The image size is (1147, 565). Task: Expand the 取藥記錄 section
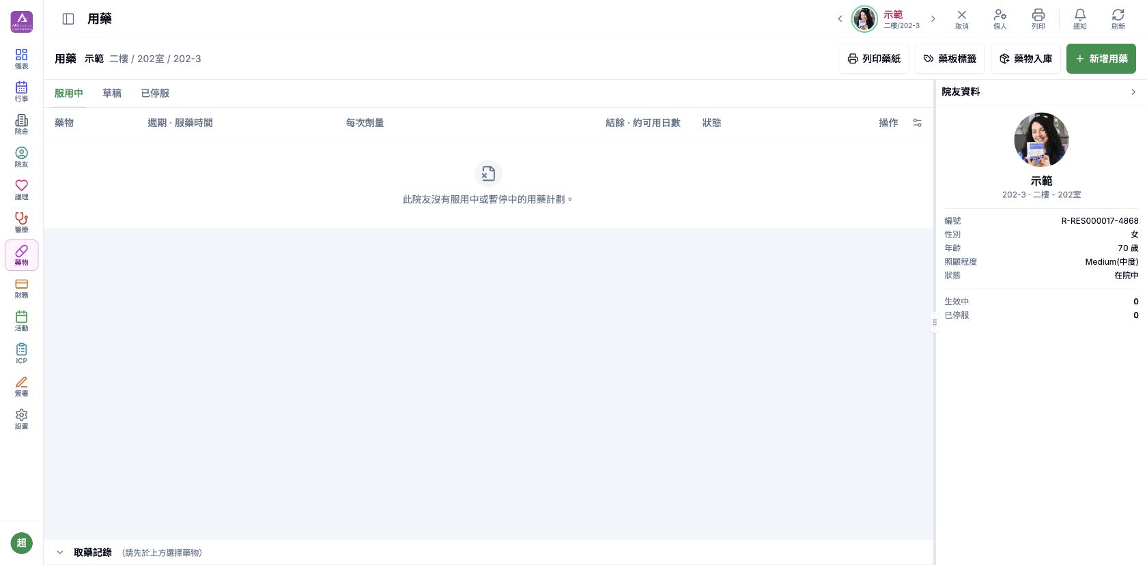click(x=60, y=553)
